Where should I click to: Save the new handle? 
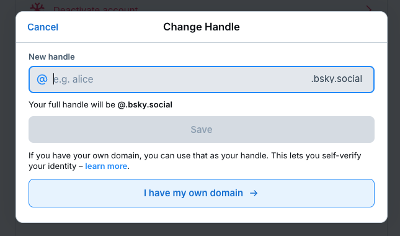tap(202, 130)
